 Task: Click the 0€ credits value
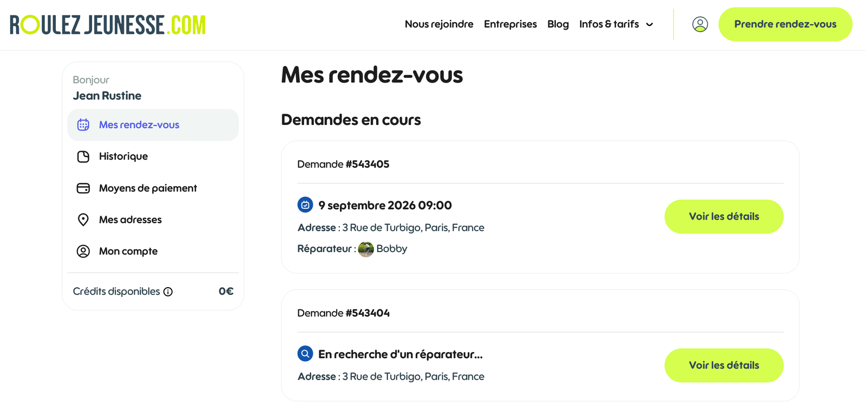pos(226,292)
